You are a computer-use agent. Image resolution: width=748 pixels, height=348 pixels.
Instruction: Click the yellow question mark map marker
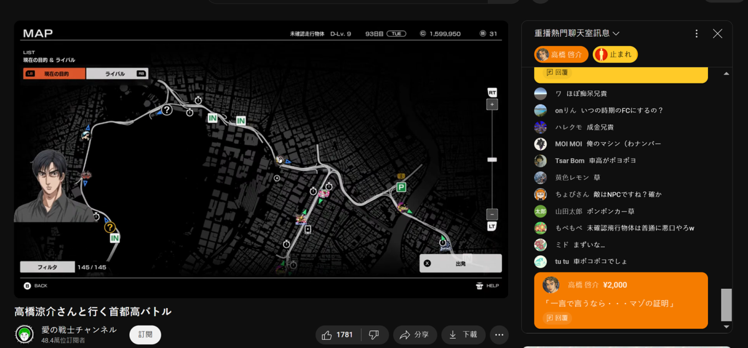coord(110,228)
